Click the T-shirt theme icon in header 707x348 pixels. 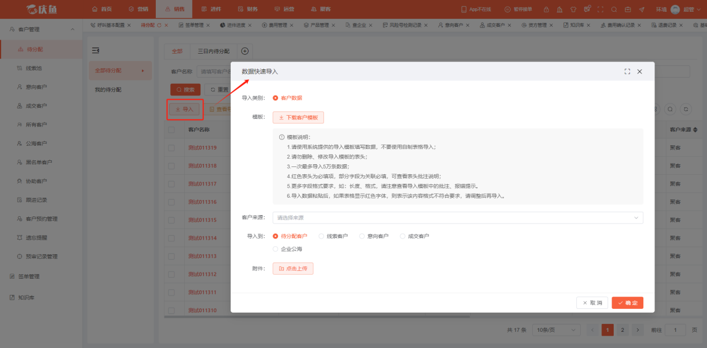tap(573, 9)
